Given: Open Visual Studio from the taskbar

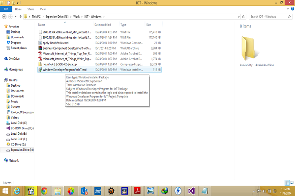Looking at the screenshot, I should (x=191, y=191).
